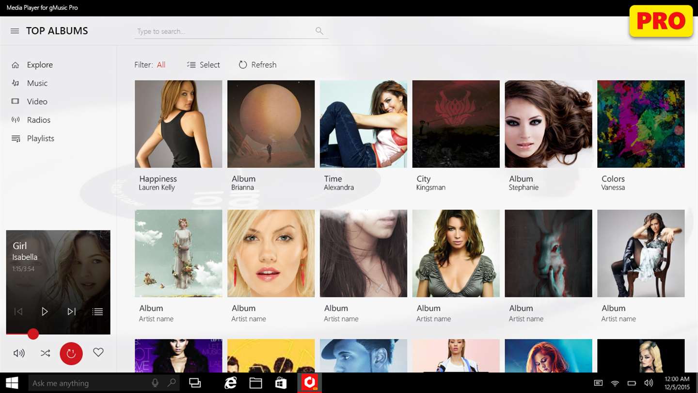The height and width of the screenshot is (393, 698).
Task: Open second-row album with rabbit artwork
Action: coord(549,253)
